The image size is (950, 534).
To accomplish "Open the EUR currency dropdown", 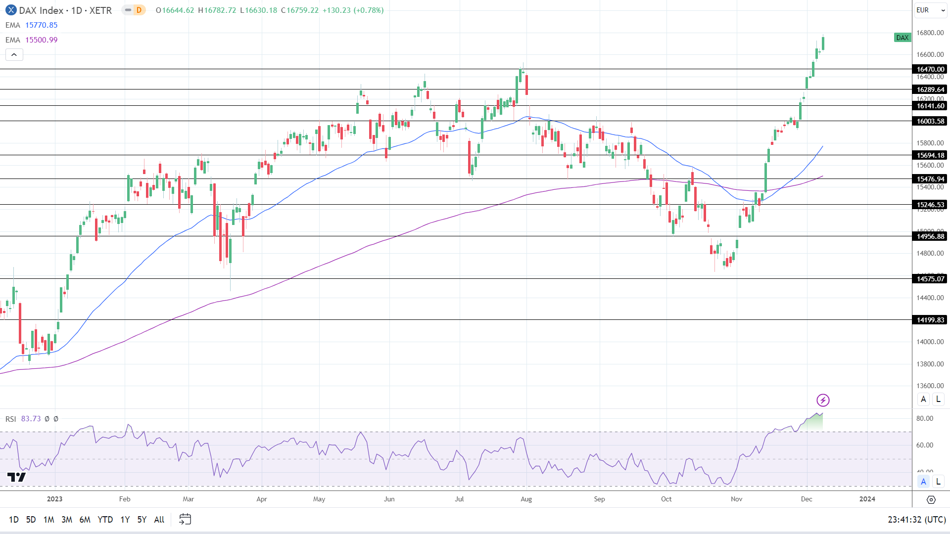I will click(930, 10).
